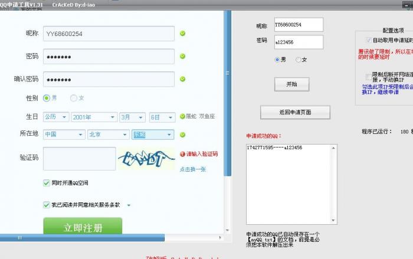Click the 验证码 captcha input field
This screenshot has width=413, height=259.
pyautogui.click(x=79, y=159)
